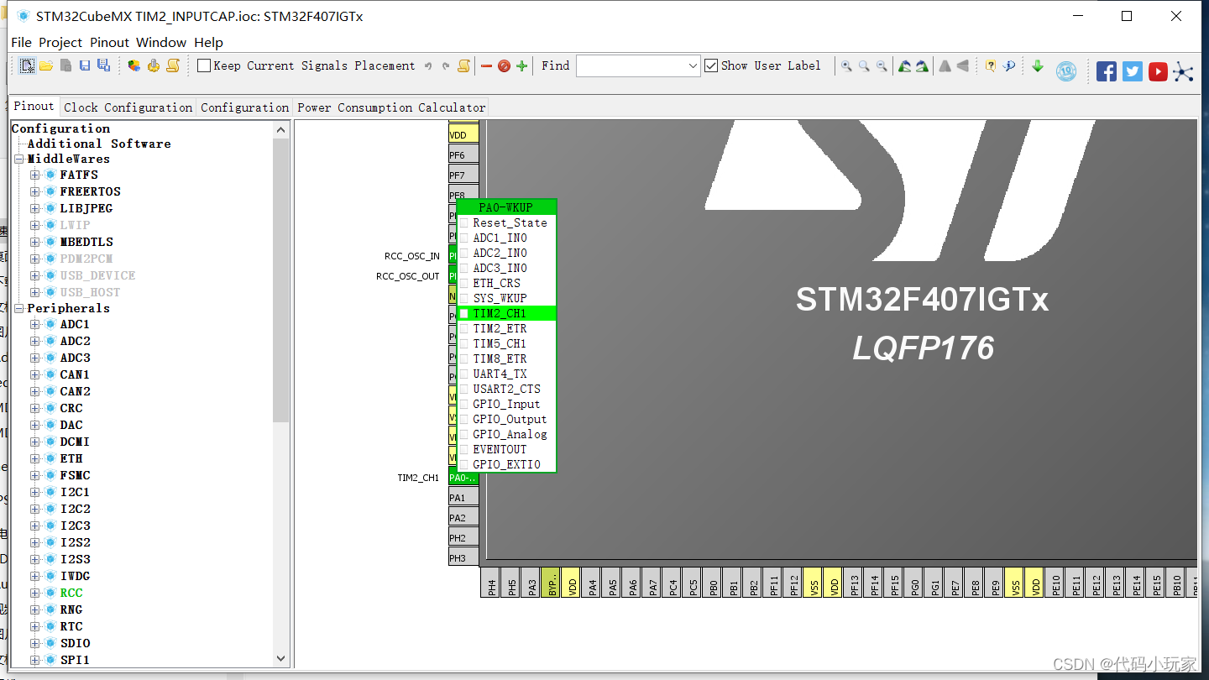Collapse the Peripherals tree node

18,308
